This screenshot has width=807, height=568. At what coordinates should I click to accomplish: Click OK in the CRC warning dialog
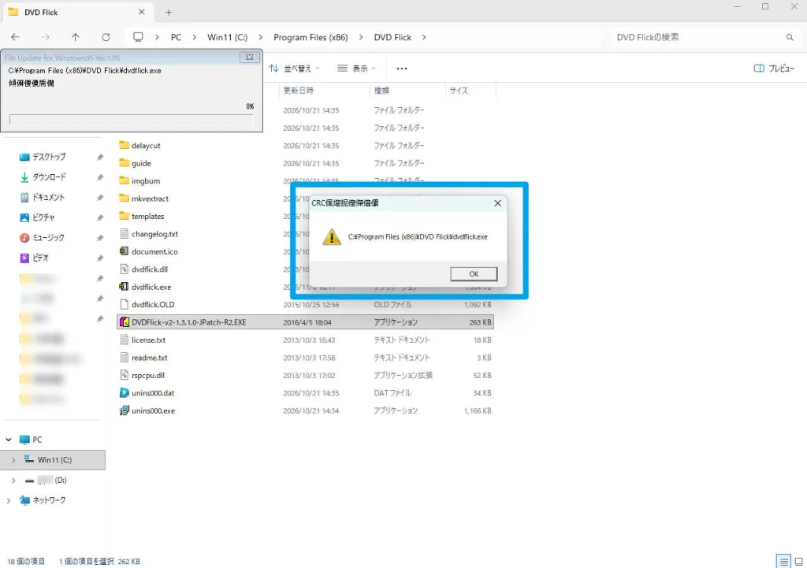474,273
